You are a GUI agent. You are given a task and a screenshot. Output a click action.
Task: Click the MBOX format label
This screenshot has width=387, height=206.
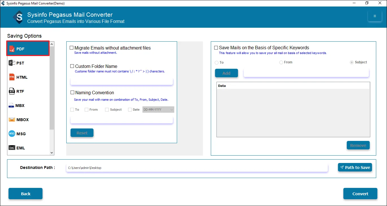click(x=23, y=120)
